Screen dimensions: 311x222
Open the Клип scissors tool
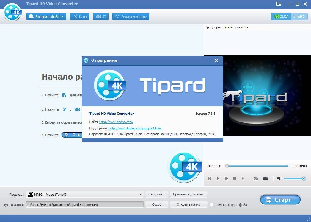80,17
